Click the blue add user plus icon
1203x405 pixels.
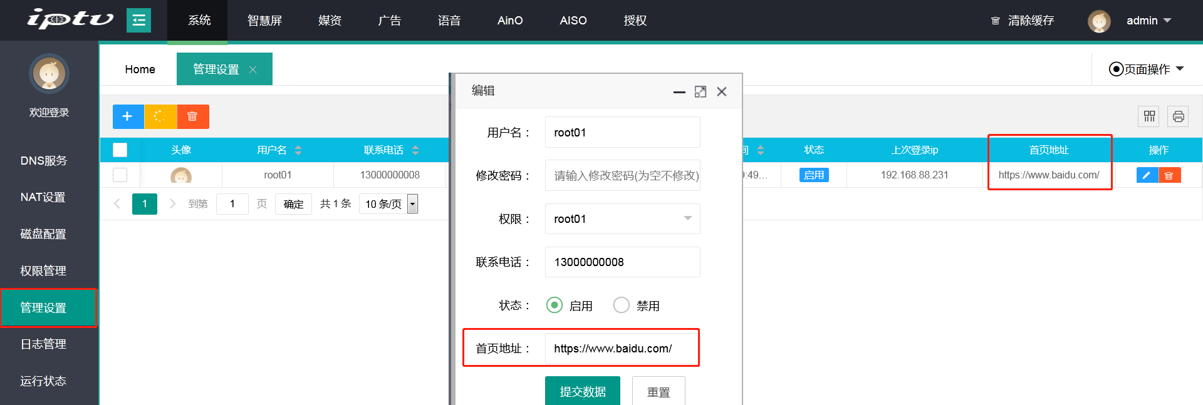128,116
